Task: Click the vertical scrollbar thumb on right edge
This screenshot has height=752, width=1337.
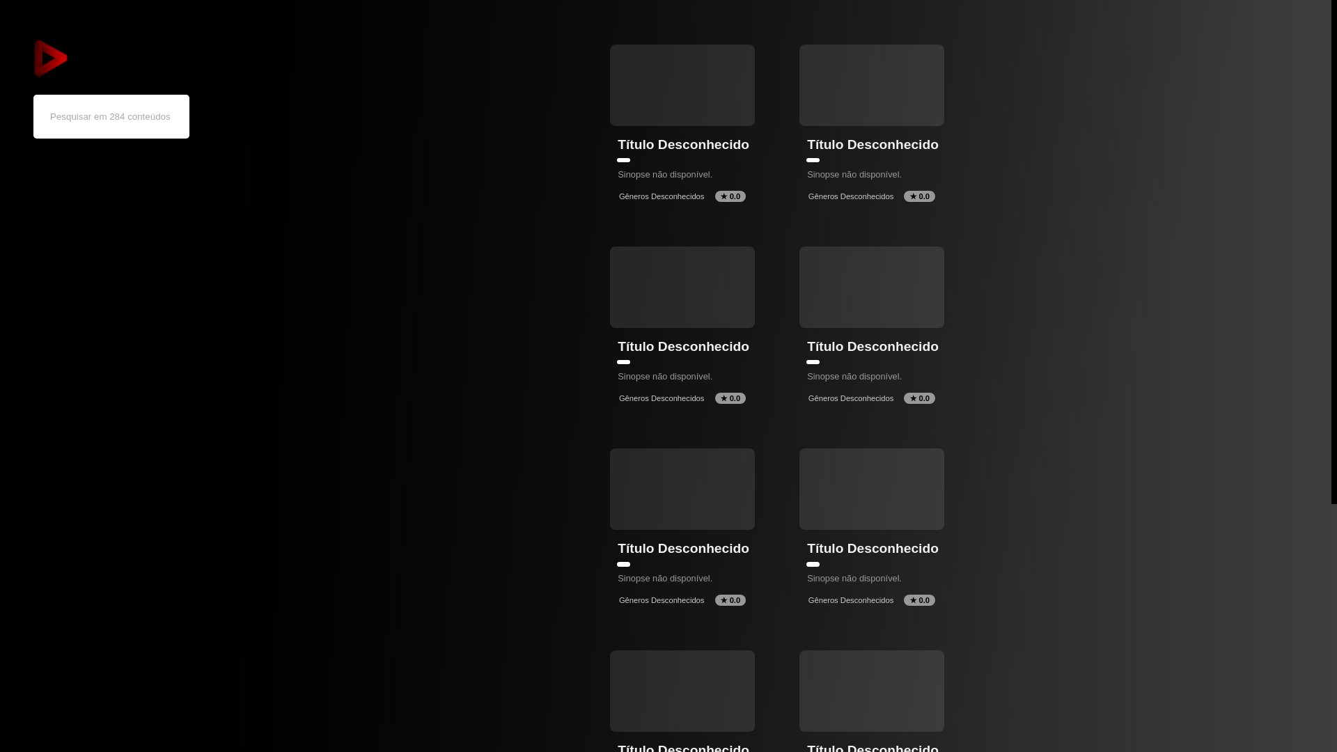Action: (x=1334, y=251)
